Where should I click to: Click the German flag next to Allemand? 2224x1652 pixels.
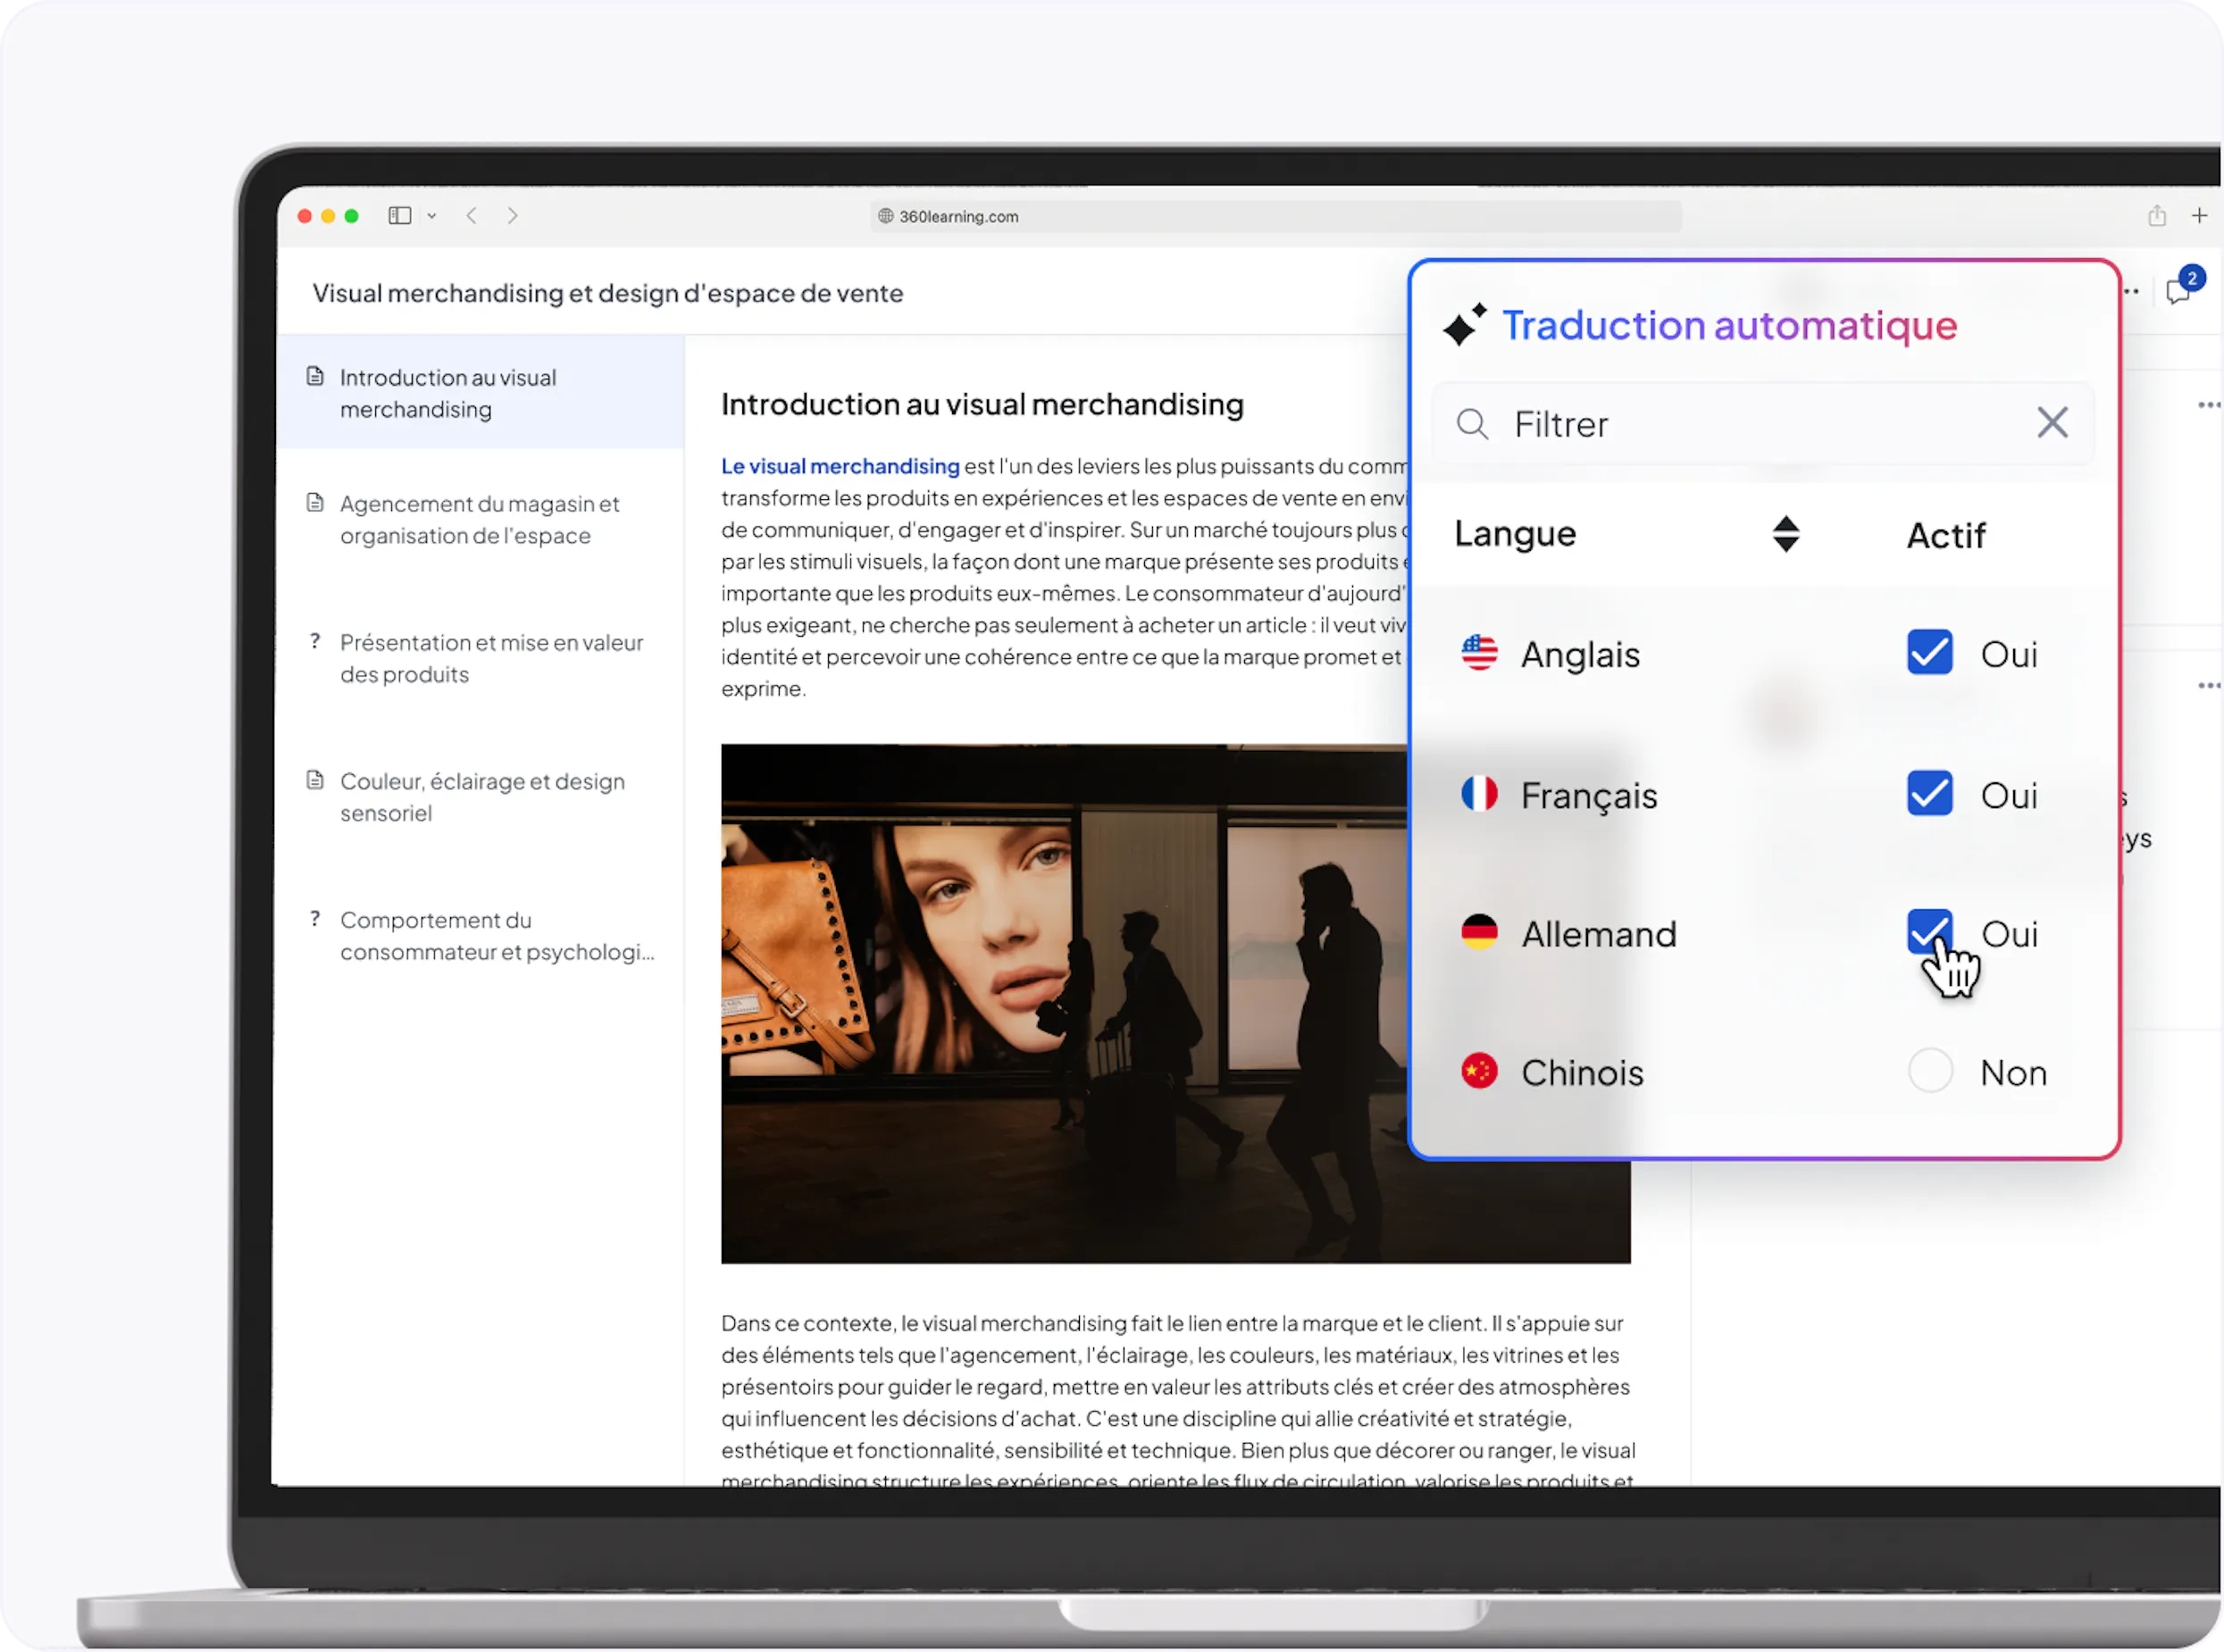pos(1479,932)
